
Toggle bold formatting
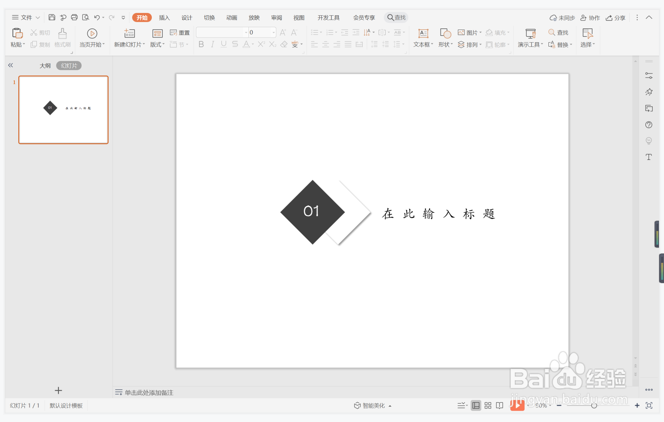coord(201,44)
